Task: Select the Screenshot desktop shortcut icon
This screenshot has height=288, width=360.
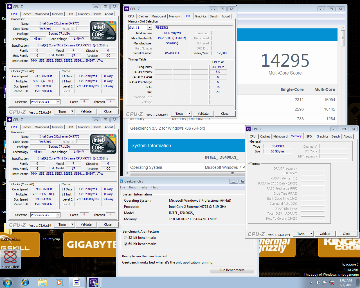Action: click(x=10, y=259)
